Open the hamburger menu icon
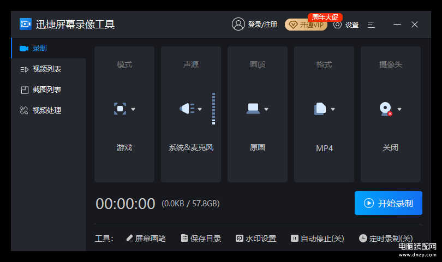 point(371,25)
